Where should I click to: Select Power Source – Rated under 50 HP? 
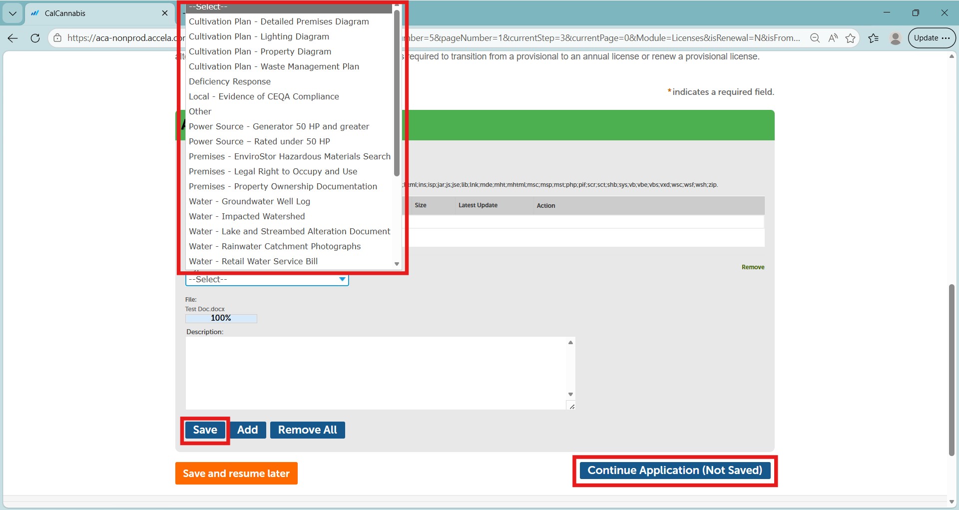(290, 141)
